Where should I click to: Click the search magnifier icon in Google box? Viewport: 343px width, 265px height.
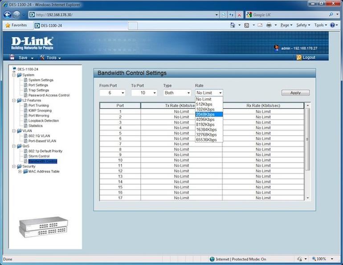[331, 15]
